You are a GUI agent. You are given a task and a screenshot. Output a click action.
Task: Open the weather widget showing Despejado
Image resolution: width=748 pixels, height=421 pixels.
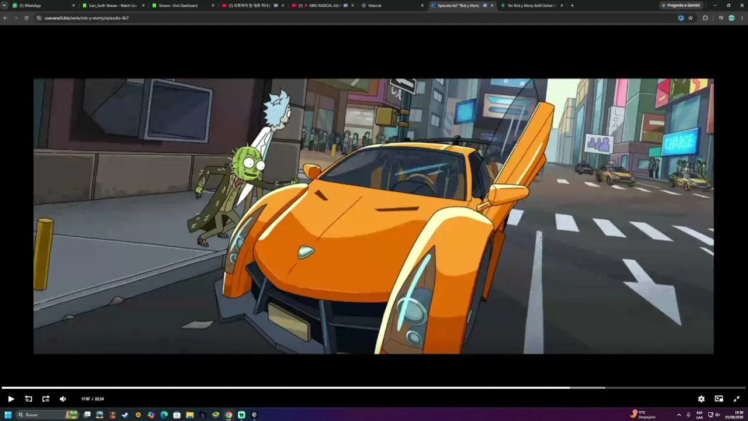(x=643, y=415)
